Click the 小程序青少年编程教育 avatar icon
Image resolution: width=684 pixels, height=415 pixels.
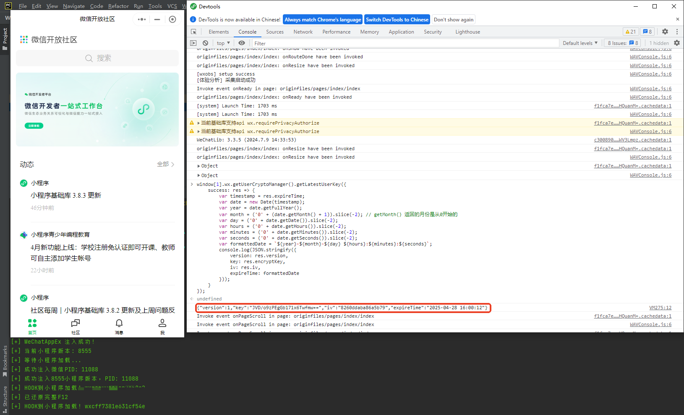pyautogui.click(x=24, y=235)
